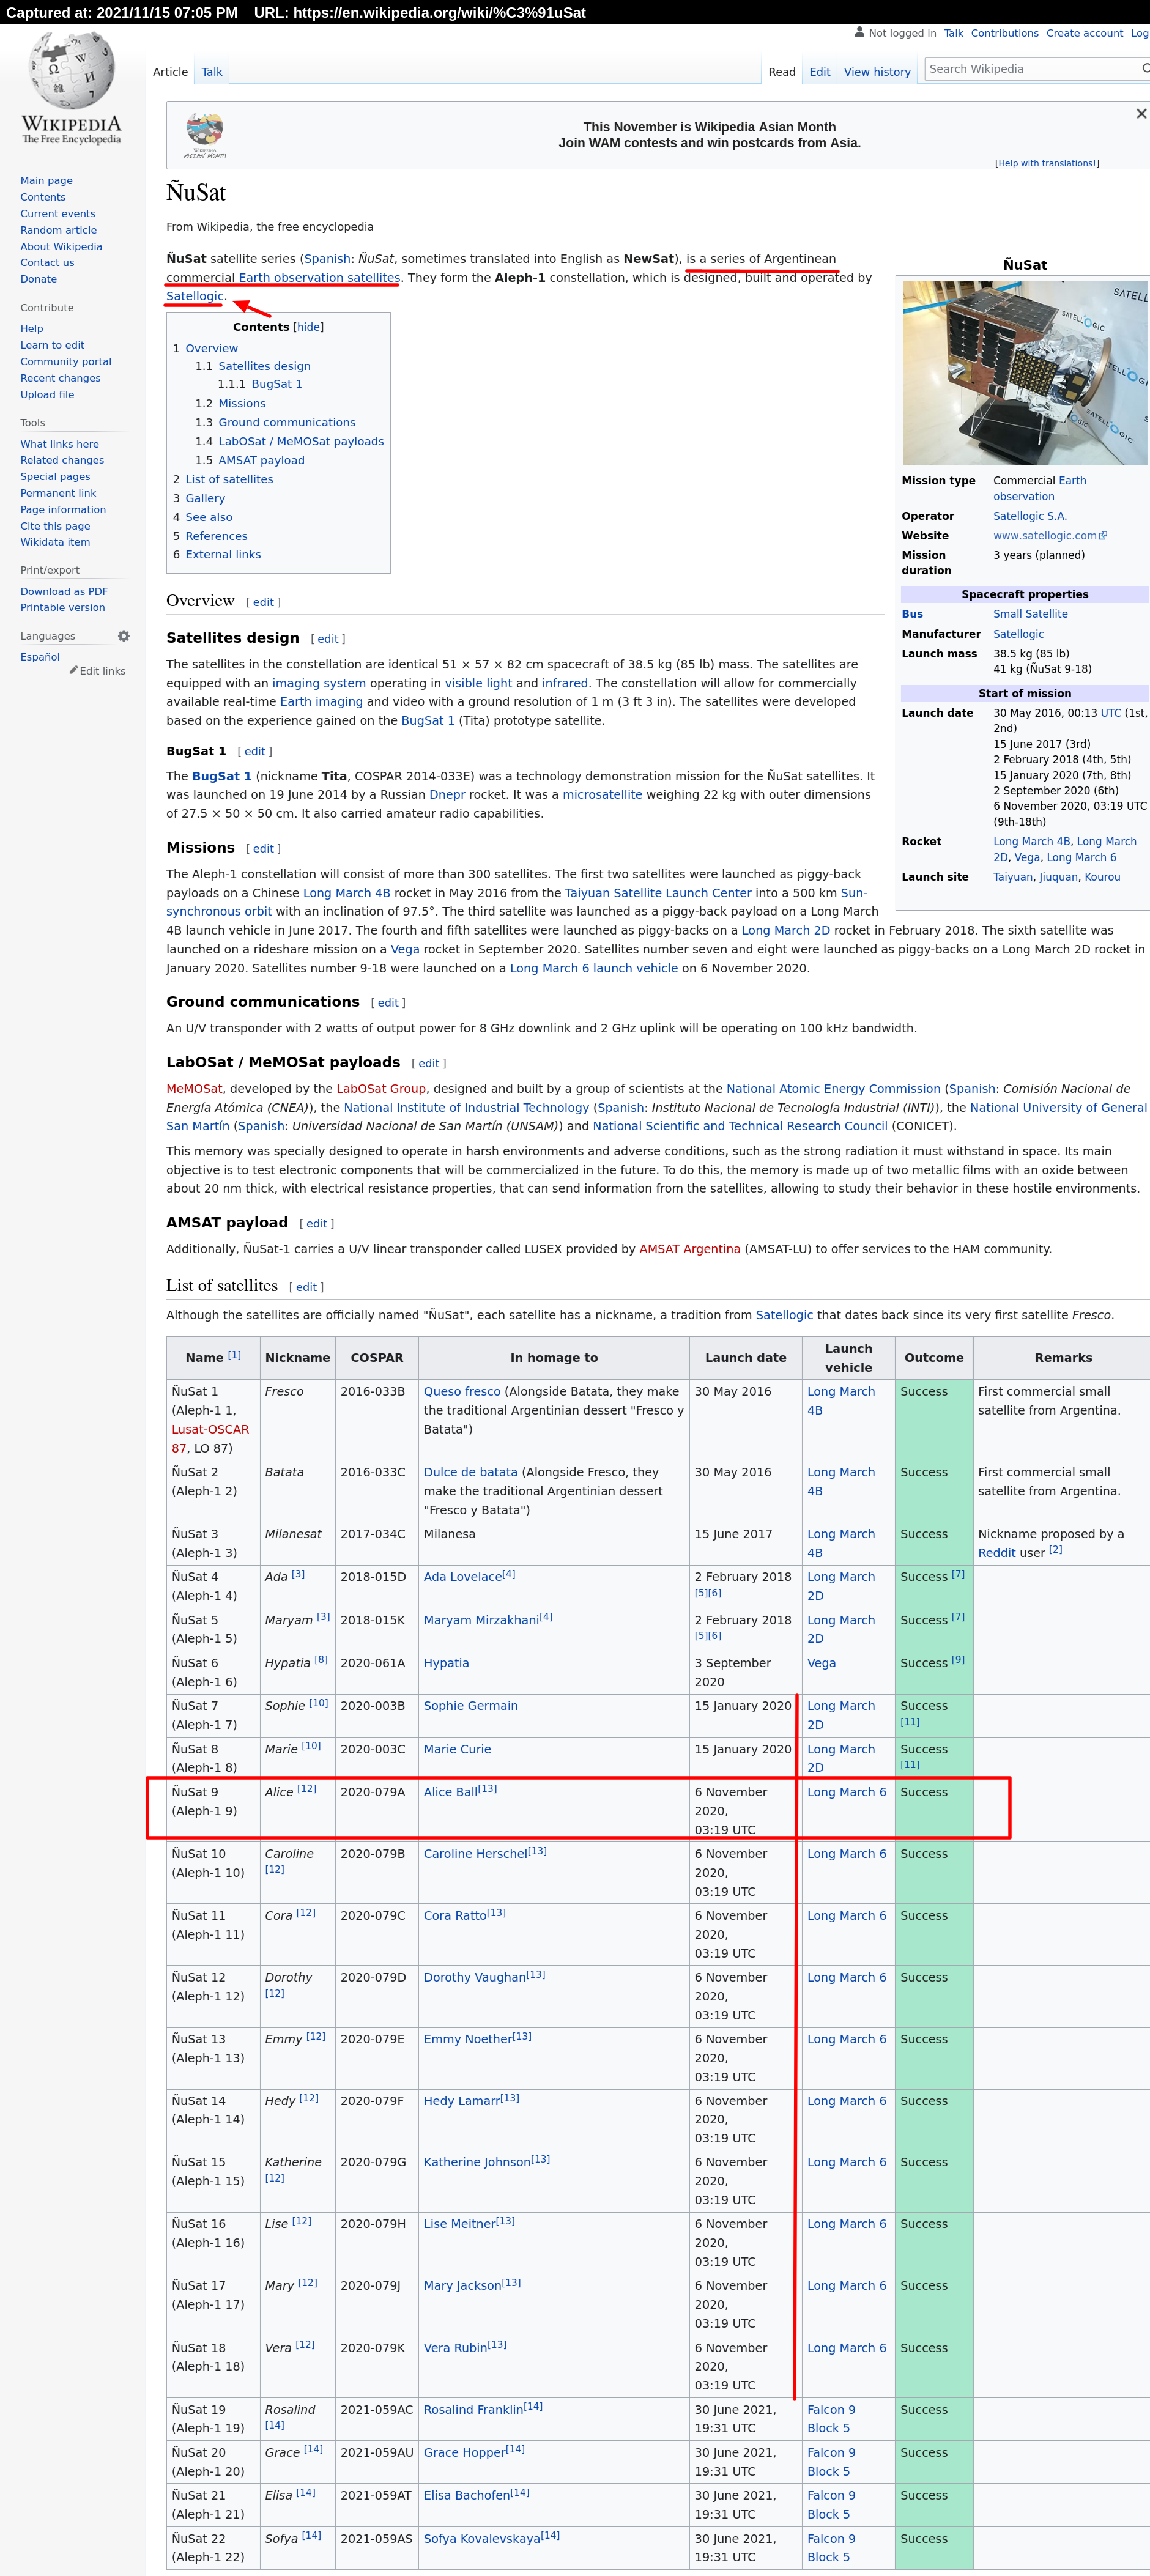Click Small Satellite bus link

coord(1030,614)
